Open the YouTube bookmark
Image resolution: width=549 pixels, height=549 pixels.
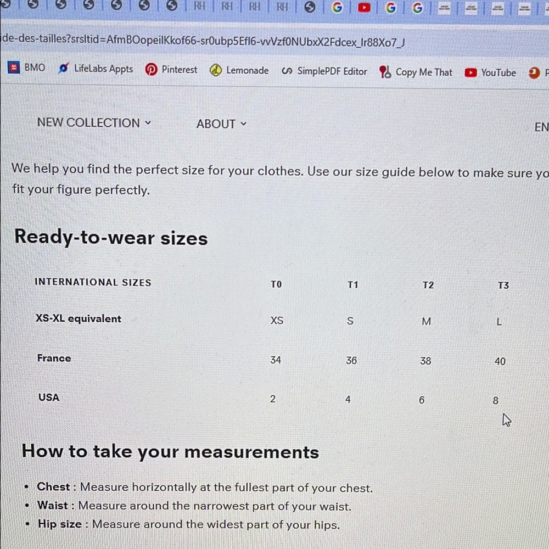click(x=490, y=73)
